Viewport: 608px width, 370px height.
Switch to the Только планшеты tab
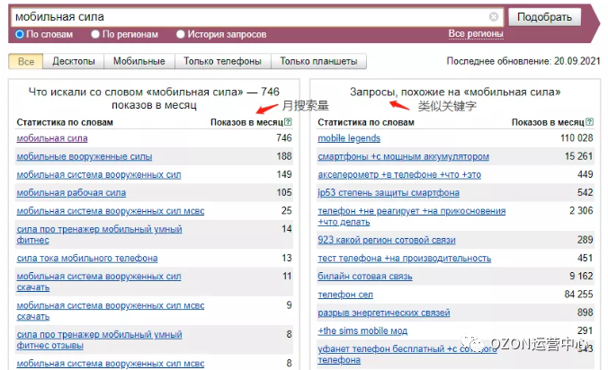(318, 62)
